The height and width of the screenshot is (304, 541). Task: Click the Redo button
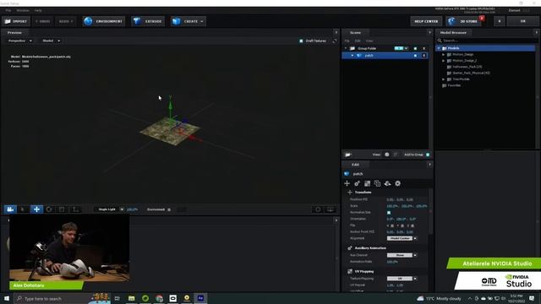[x=66, y=21]
